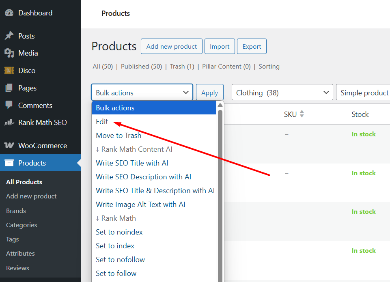Click the Posts pushpin icon
Image resolution: width=390 pixels, height=282 pixels.
(9, 36)
